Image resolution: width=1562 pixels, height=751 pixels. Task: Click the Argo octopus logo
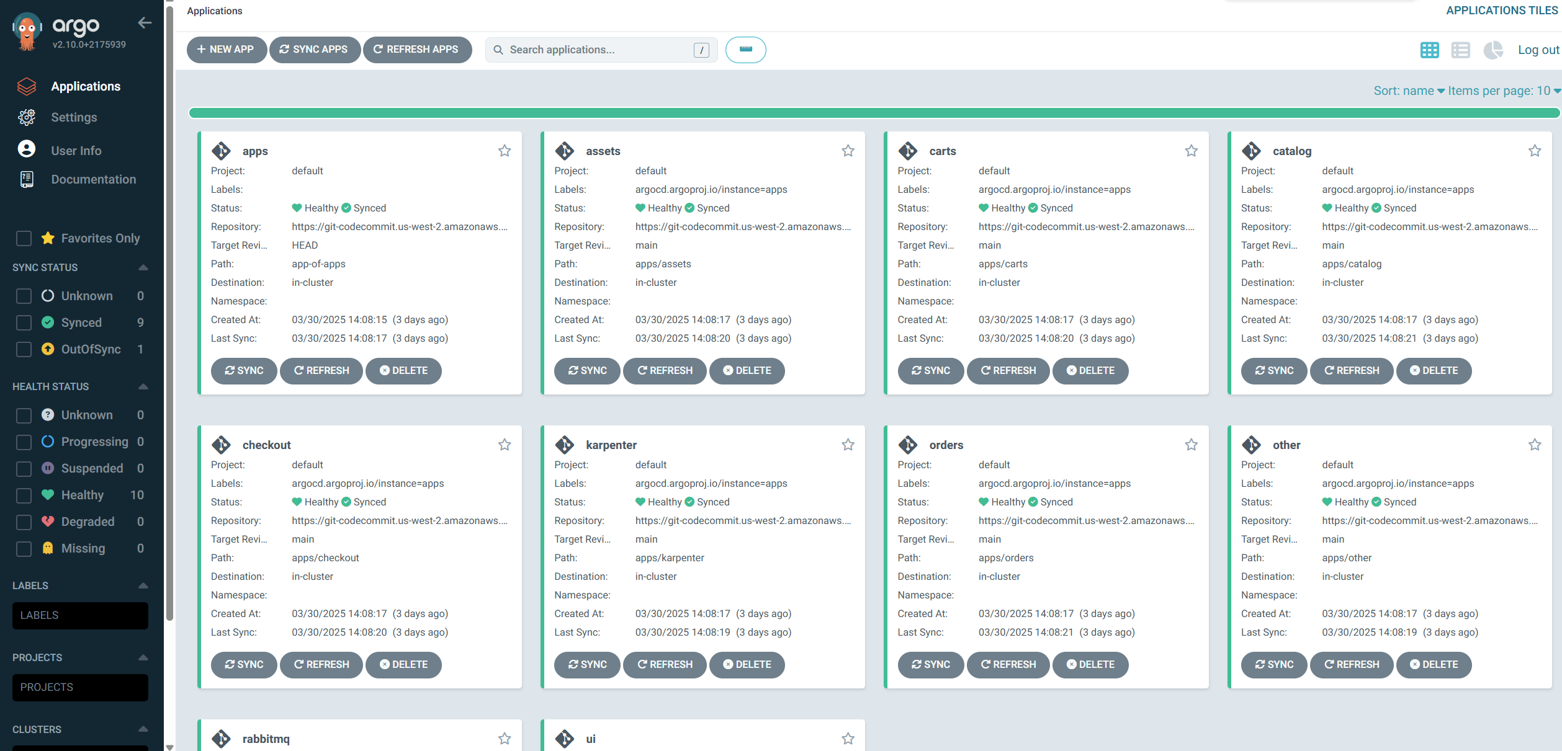coord(27,31)
